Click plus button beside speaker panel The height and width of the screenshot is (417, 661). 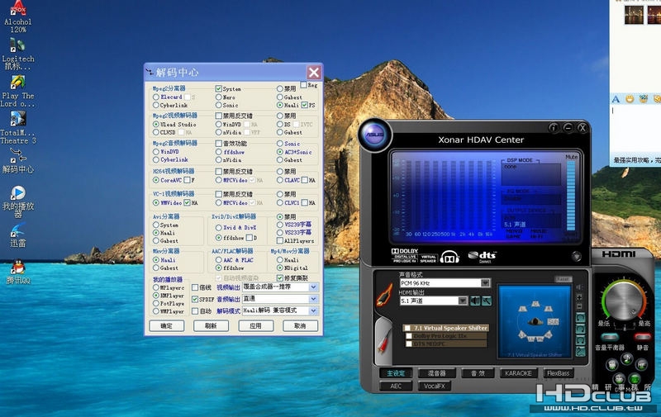[579, 297]
